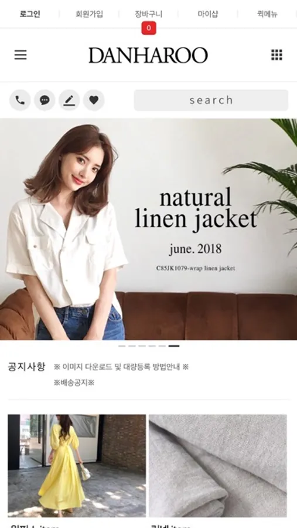
Task: Go to 장바구니 cart link
Action: (148, 14)
